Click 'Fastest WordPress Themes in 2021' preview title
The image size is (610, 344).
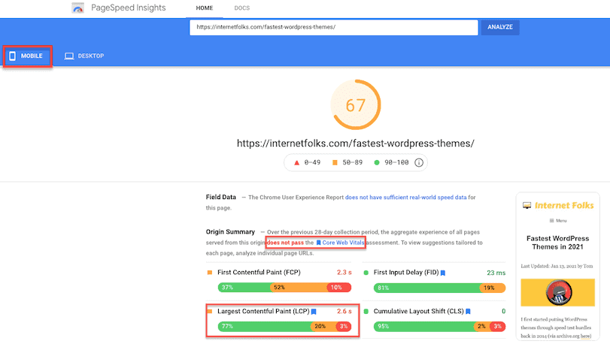pyautogui.click(x=558, y=243)
